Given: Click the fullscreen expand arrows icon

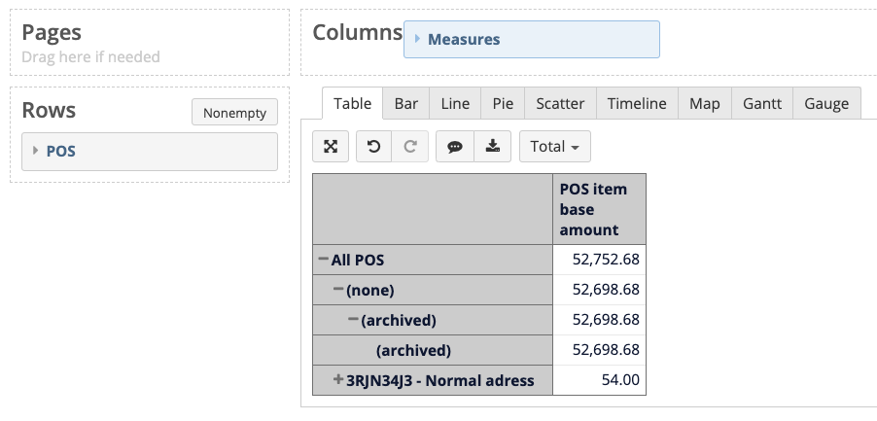Looking at the screenshot, I should 331,147.
